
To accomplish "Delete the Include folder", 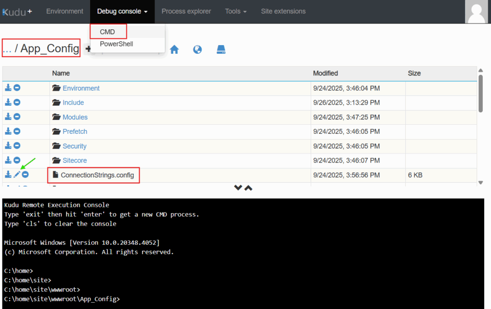I will 17,102.
